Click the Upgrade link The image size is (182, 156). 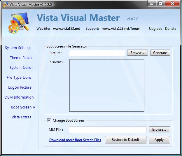[155, 29]
